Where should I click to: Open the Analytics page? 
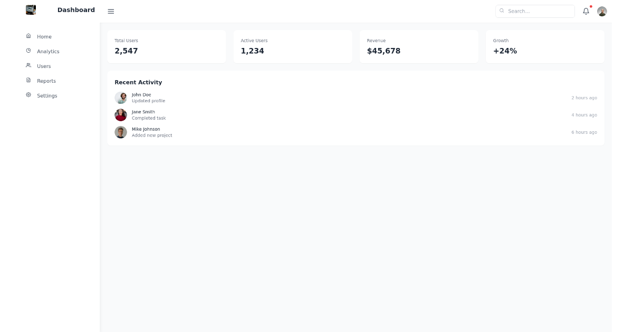coord(48,51)
